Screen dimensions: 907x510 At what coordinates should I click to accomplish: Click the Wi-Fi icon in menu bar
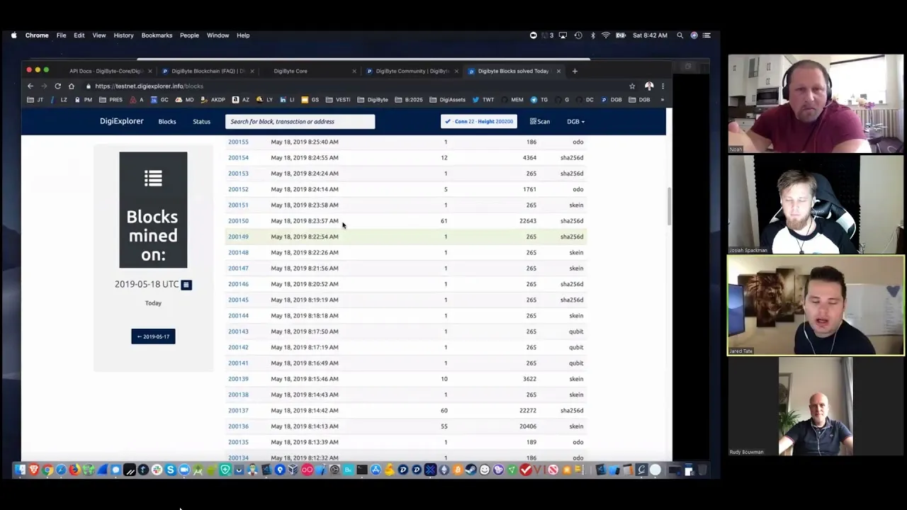point(606,35)
